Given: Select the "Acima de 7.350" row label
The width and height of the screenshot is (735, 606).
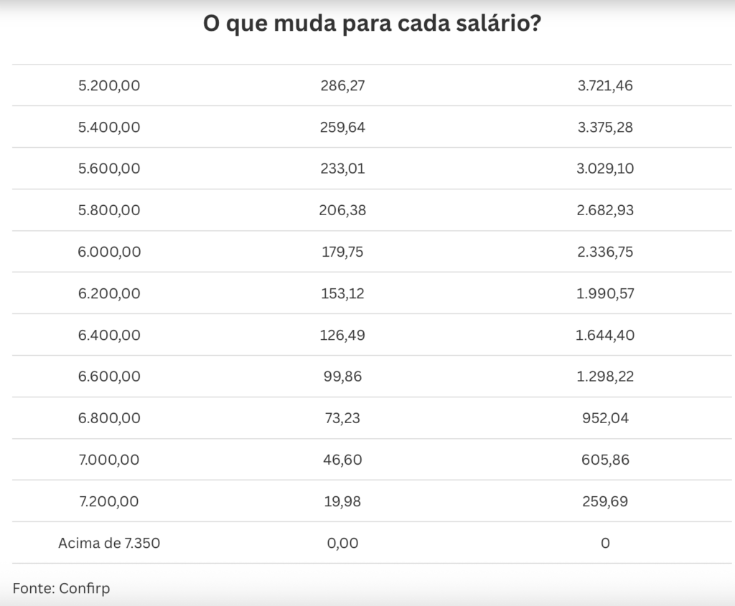Looking at the screenshot, I should 109,544.
